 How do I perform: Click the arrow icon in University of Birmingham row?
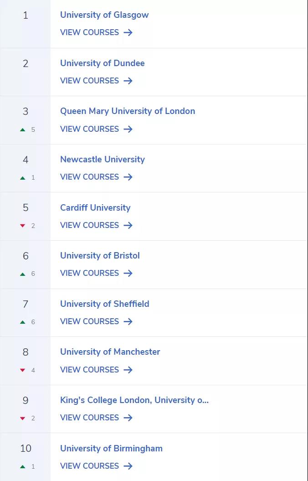(128, 466)
